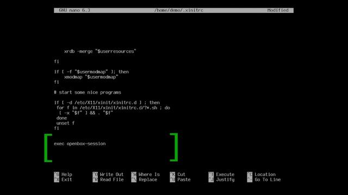Click the Where Is shortcut

pos(146,174)
